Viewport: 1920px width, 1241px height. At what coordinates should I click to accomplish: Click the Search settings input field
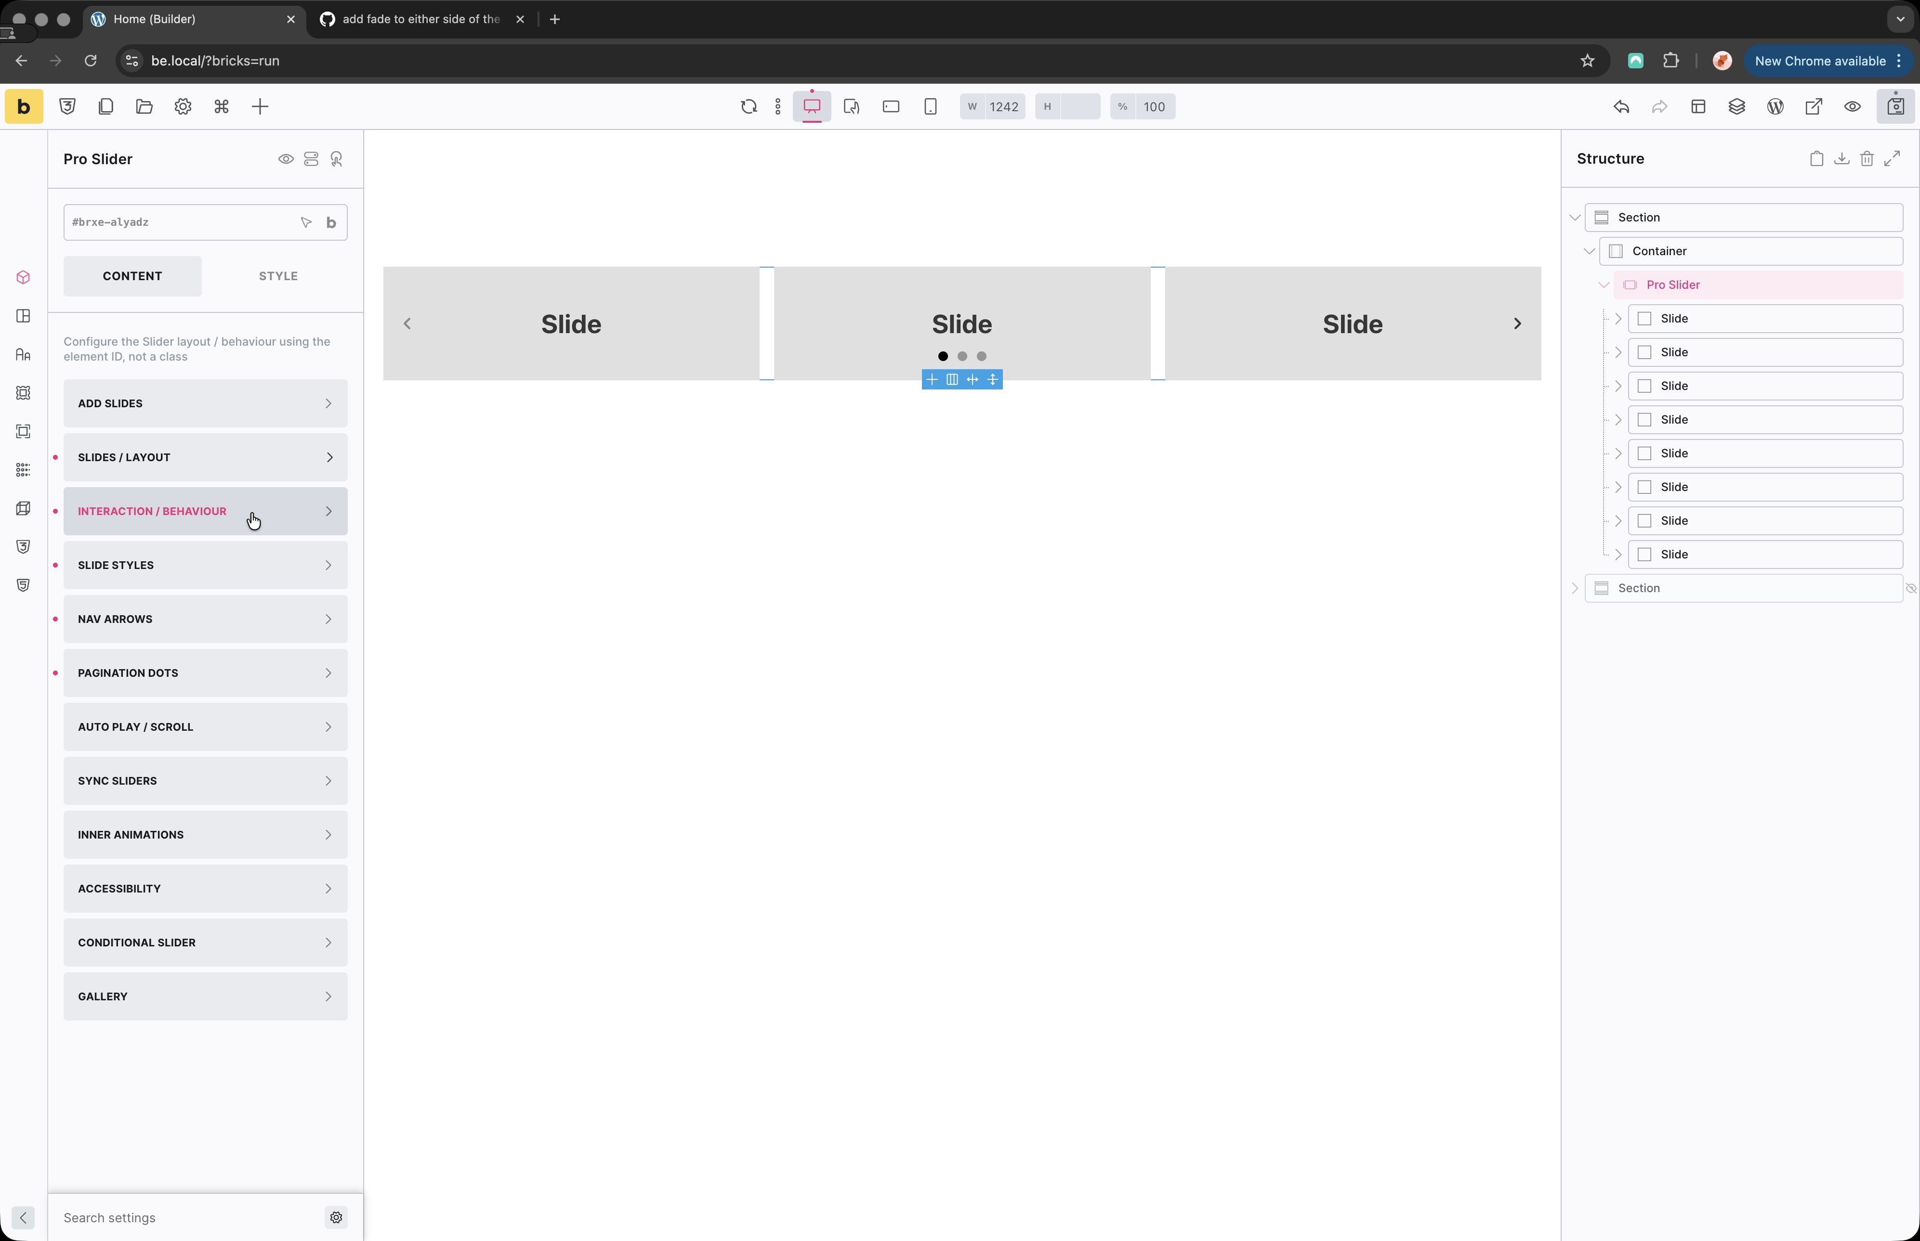pyautogui.click(x=185, y=1217)
